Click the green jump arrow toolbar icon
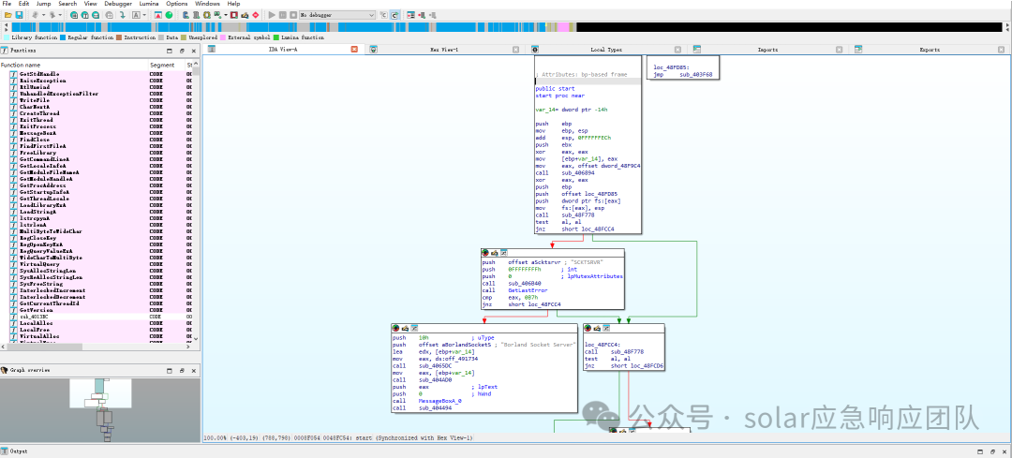Viewport: 1012px width, 458px height. coord(123,14)
